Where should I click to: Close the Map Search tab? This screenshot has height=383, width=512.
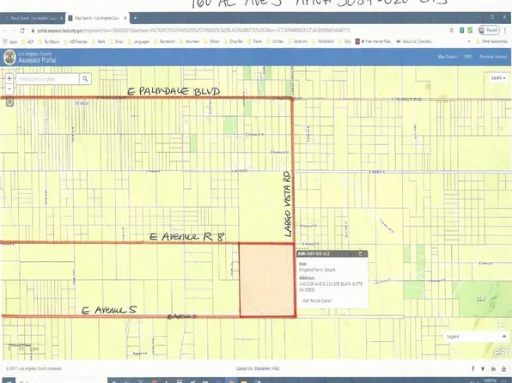click(x=125, y=18)
